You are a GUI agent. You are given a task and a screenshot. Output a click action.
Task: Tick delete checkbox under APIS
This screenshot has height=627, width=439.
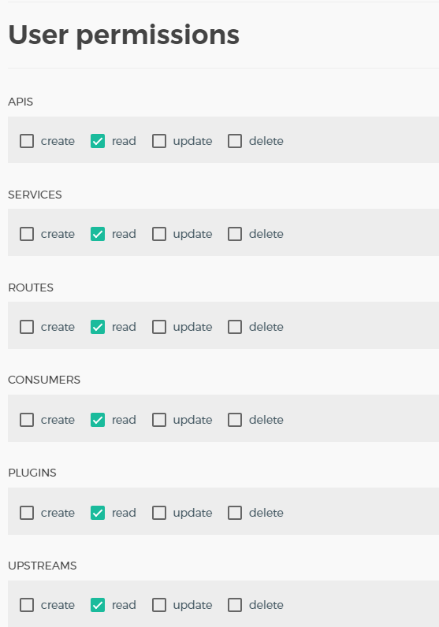pos(235,141)
